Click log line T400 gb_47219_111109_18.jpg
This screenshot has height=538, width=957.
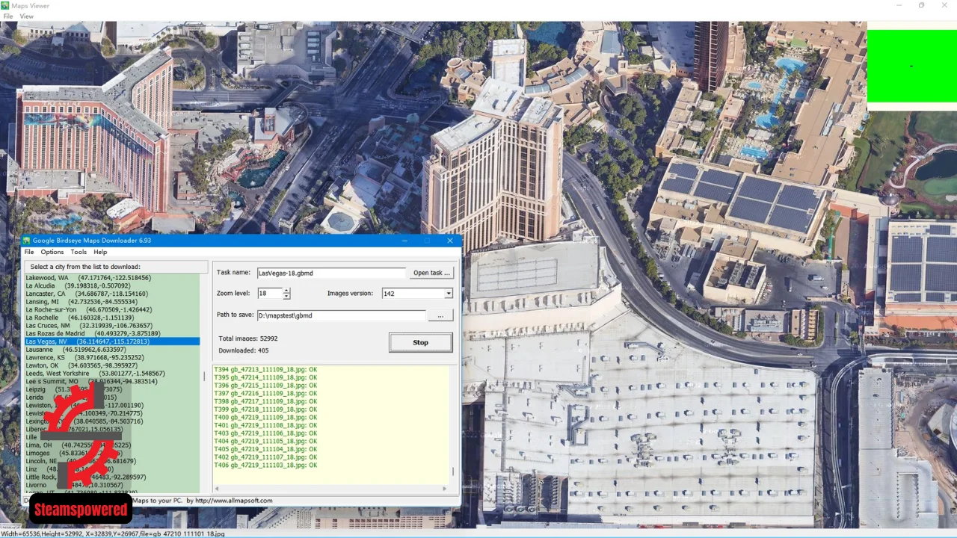click(265, 417)
